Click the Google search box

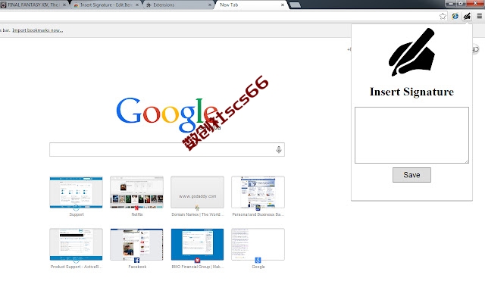pos(167,150)
